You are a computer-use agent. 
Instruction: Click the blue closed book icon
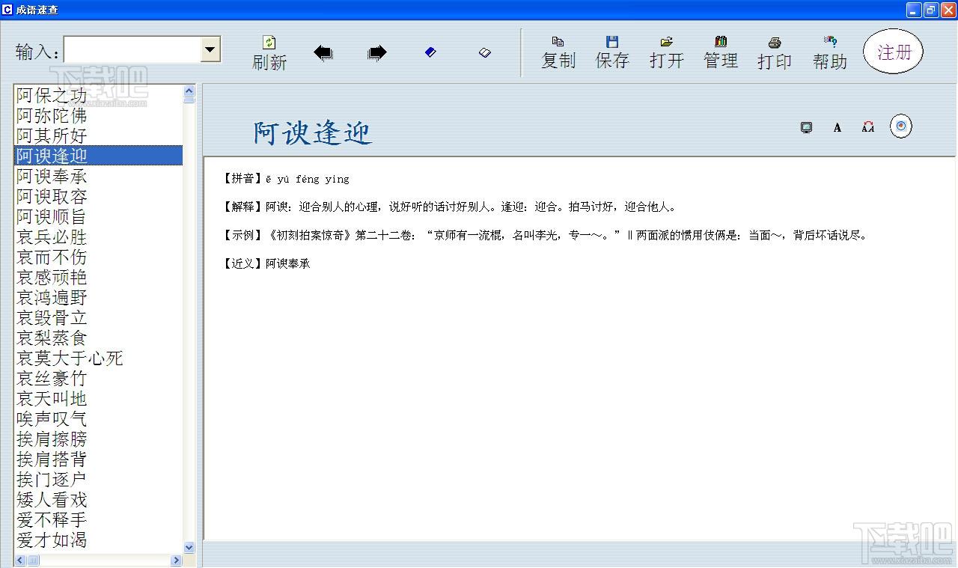point(430,52)
